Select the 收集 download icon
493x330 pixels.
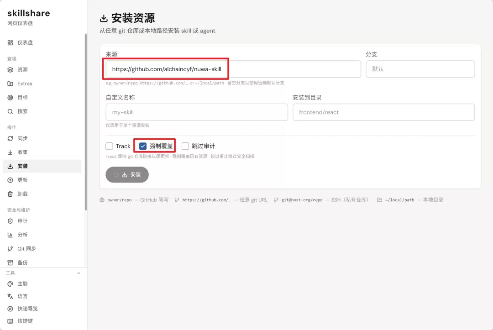(10, 152)
